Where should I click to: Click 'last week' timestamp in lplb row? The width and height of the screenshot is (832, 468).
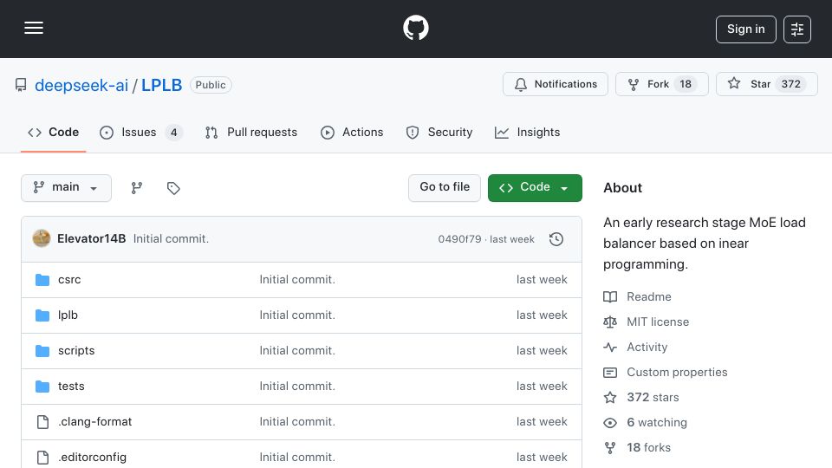tap(542, 315)
